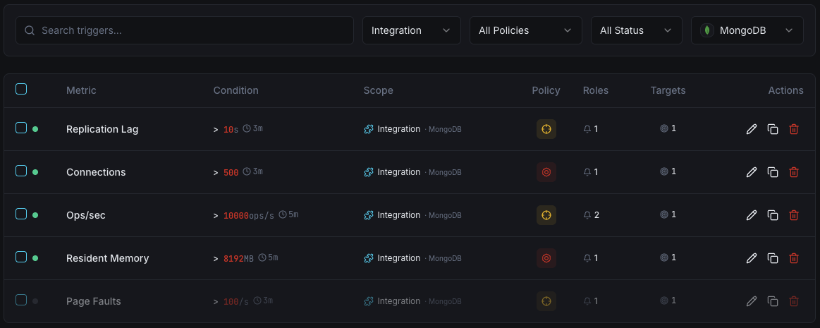The height and width of the screenshot is (328, 820).
Task: Click the targets icon for Connections
Action: pyautogui.click(x=664, y=171)
